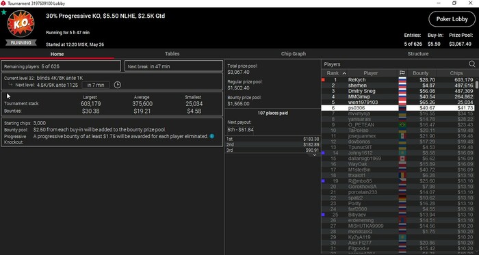Click the largest stack value 603,179
This screenshot has width=479, height=255.
point(91,104)
